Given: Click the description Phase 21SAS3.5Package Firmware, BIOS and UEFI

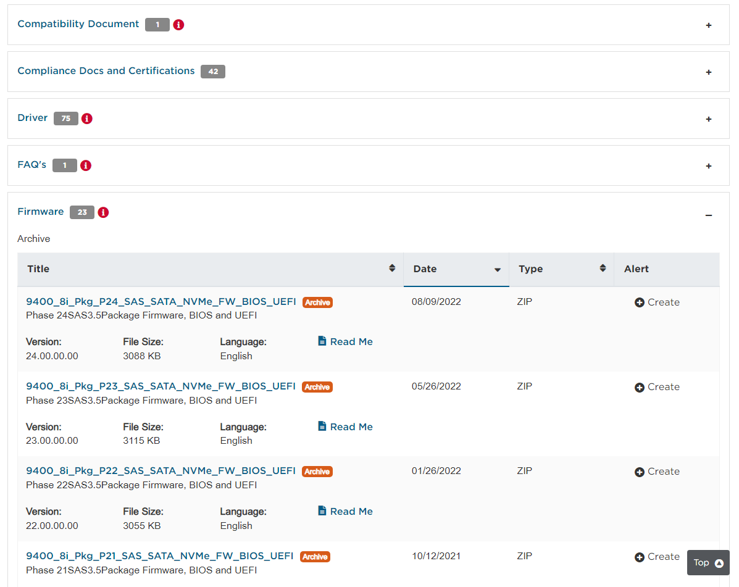Looking at the screenshot, I should (x=141, y=570).
